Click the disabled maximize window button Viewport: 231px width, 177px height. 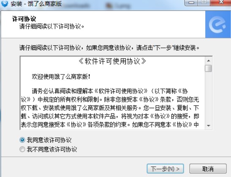click(x=204, y=3)
